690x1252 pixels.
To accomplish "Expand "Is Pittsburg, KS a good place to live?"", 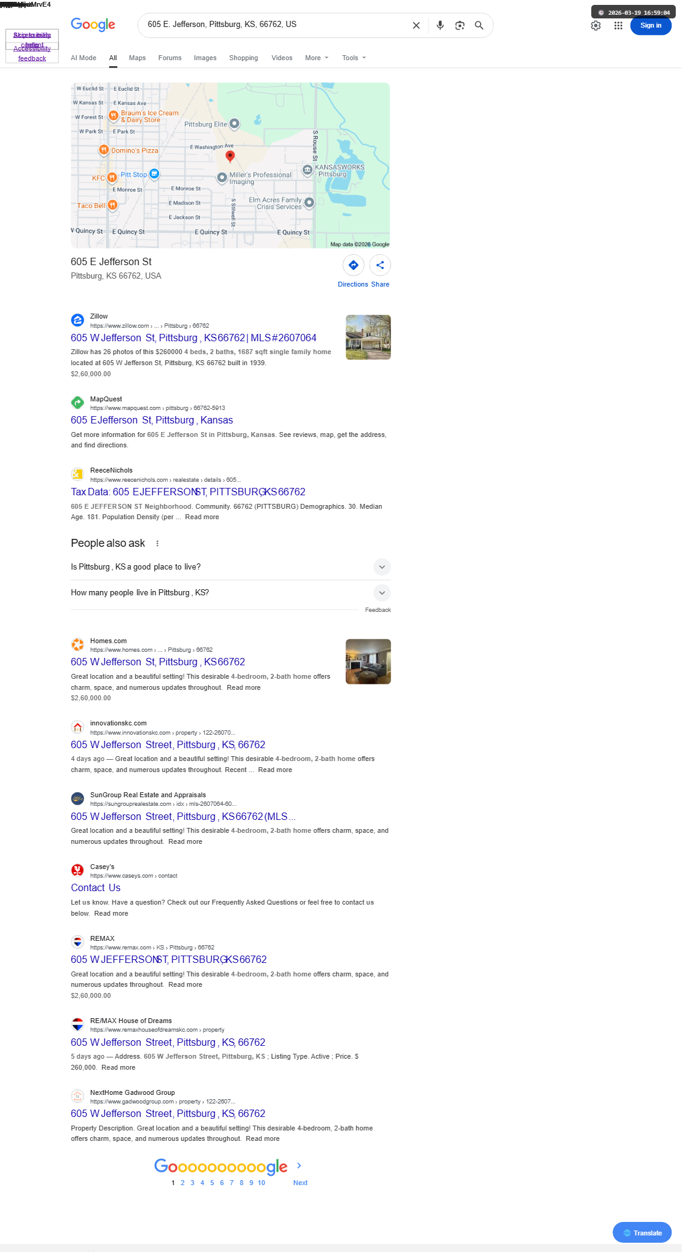I will 230,566.
